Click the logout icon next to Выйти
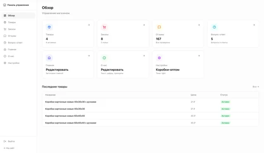The height and width of the screenshot is (153, 264). point(5,141)
